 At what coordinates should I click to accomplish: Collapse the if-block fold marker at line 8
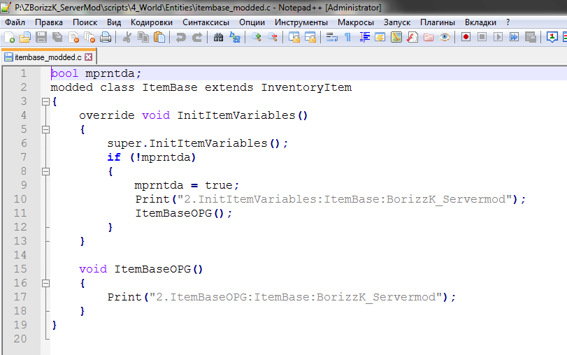pyautogui.click(x=45, y=171)
